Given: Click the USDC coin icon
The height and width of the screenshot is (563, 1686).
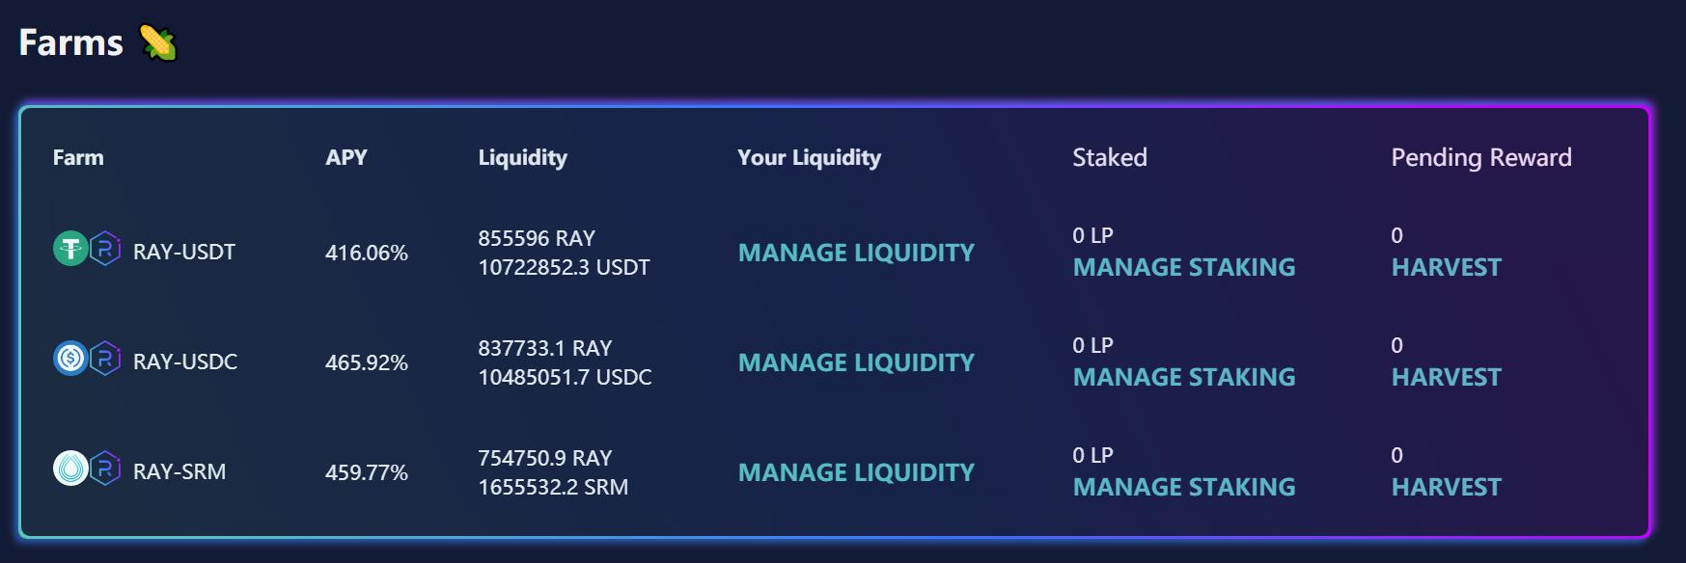Looking at the screenshot, I should click(x=69, y=360).
